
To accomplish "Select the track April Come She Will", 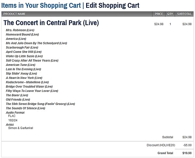I will 24,52.
